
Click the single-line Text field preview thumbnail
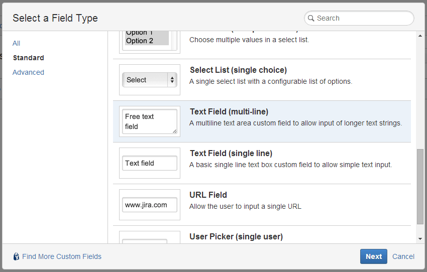[x=150, y=163]
